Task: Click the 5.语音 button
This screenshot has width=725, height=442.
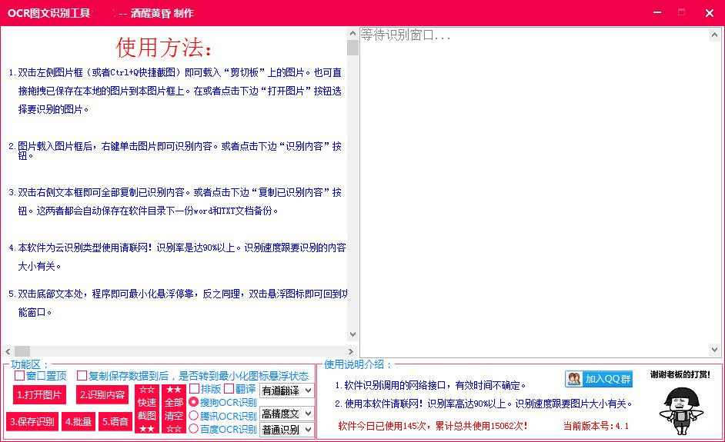Action: 115,421
